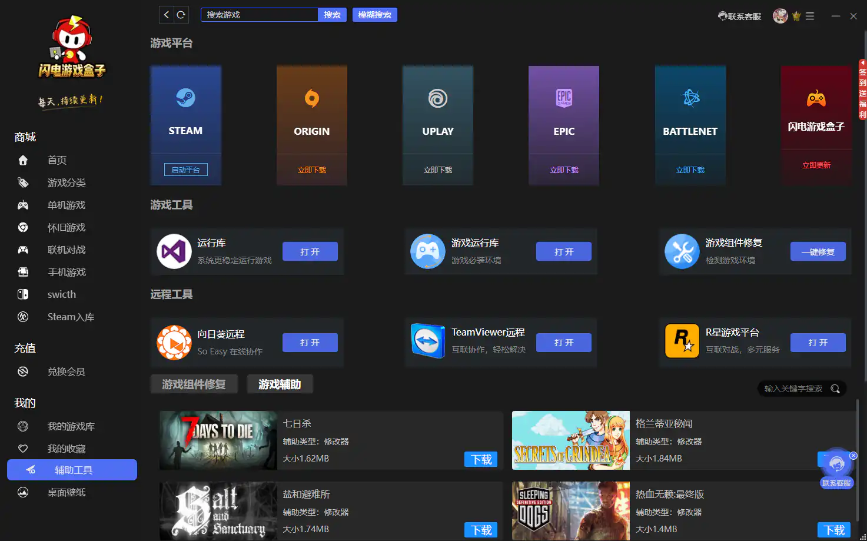Open the 首页 home sidebar item
Image resolution: width=867 pixels, height=541 pixels.
[57, 160]
